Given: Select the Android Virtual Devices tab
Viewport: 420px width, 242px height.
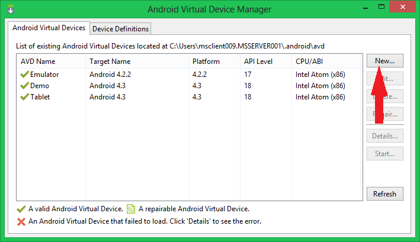Looking at the screenshot, I should 49,28.
